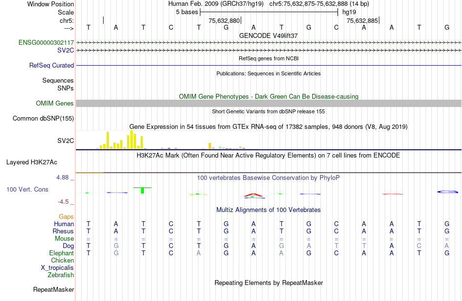Open Publications: Sequences in Scientific Articles title
This screenshot has width=462, height=301.
(268, 73)
